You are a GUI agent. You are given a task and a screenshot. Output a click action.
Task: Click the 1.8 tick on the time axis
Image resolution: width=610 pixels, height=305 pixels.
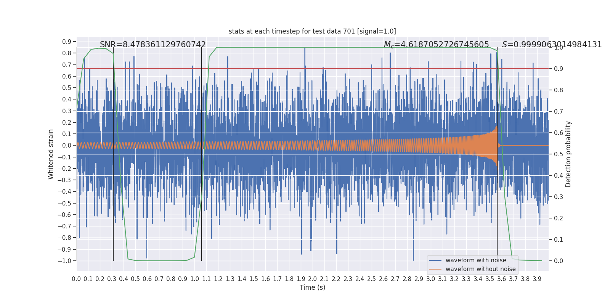[x=289, y=279]
